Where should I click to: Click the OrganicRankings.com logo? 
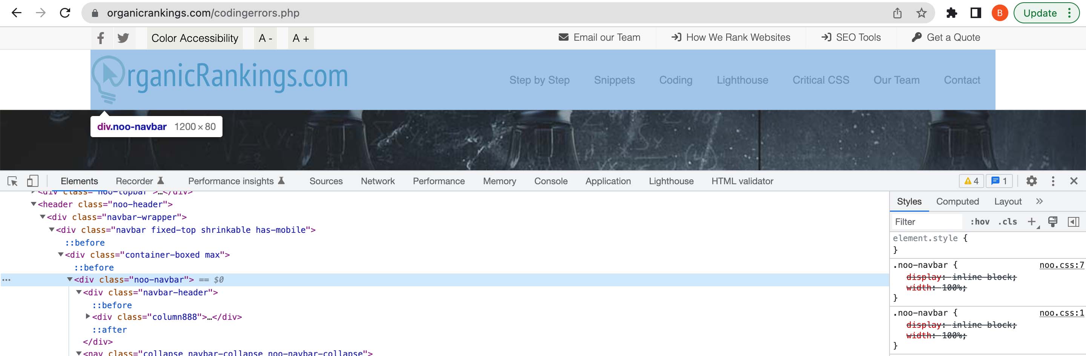[219, 79]
